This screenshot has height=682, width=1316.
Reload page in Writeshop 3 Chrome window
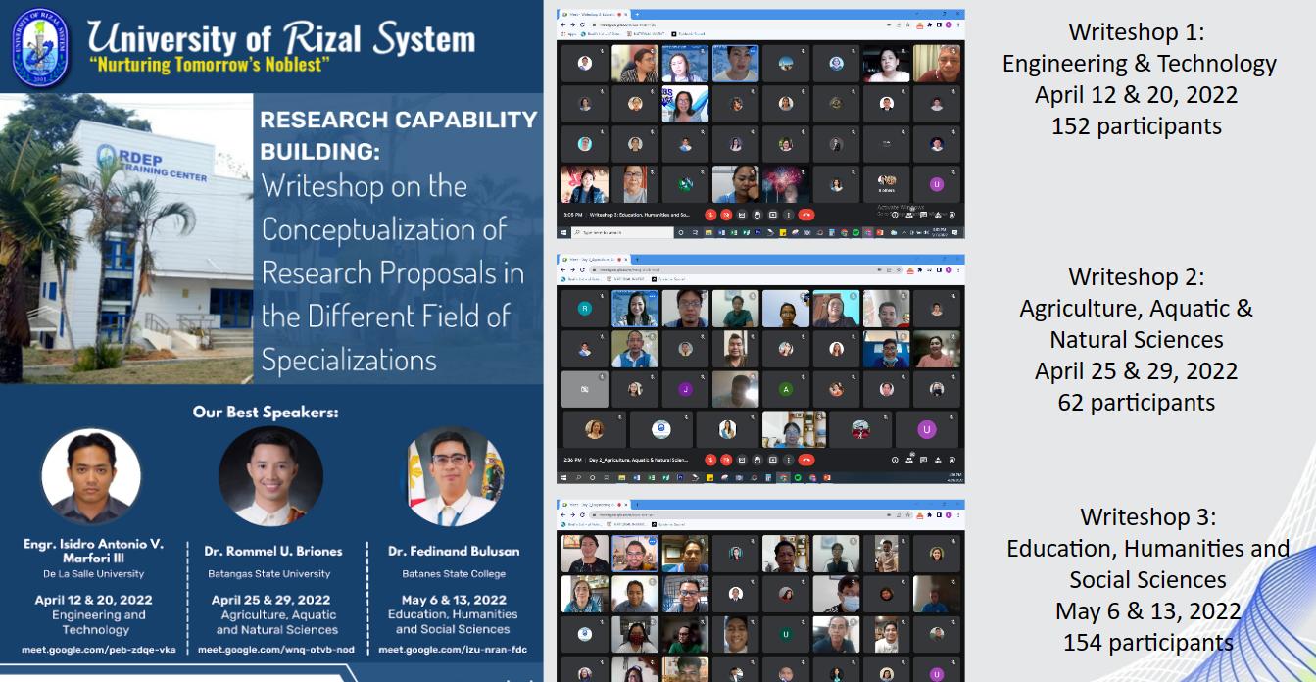pyautogui.click(x=582, y=24)
